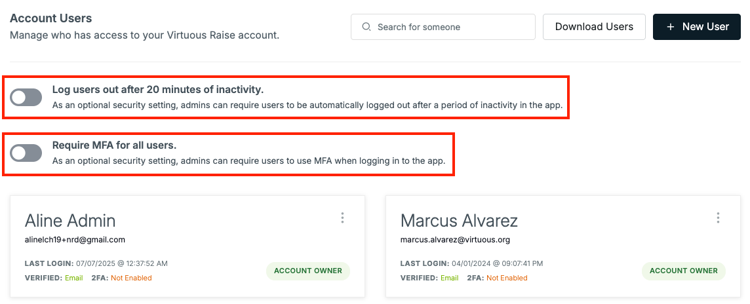750x304 pixels.
Task: Click Aline Admin's Verified Email status
Action: point(73,278)
